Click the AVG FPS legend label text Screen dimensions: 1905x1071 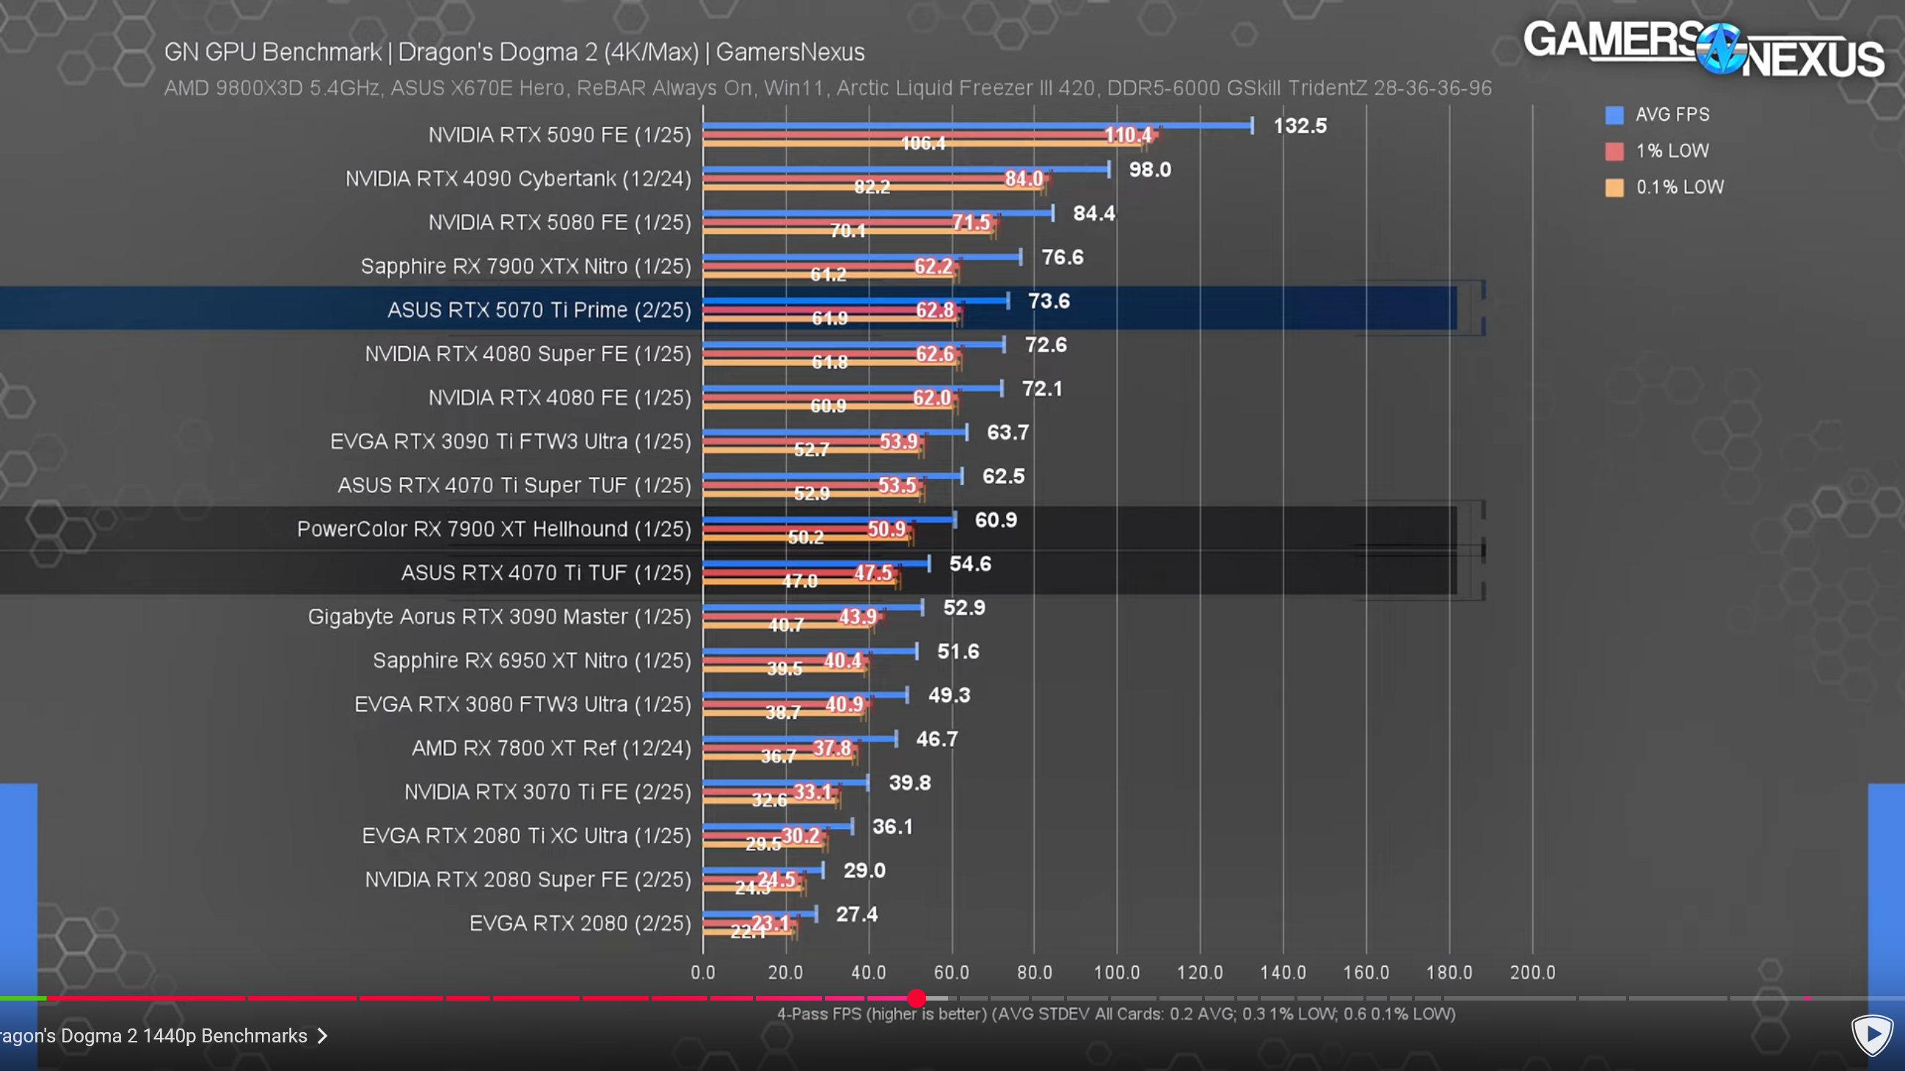coord(1672,114)
